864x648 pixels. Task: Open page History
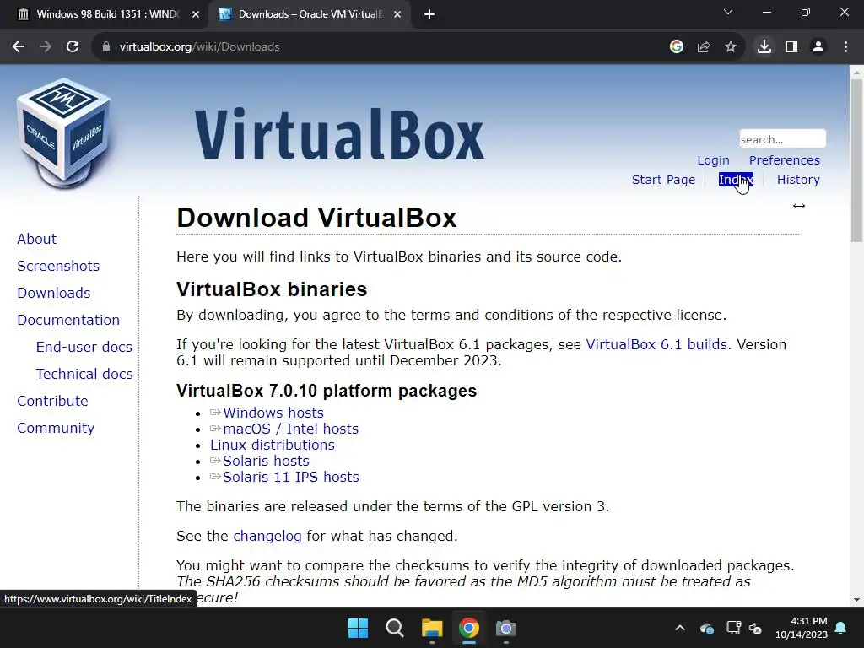point(798,180)
